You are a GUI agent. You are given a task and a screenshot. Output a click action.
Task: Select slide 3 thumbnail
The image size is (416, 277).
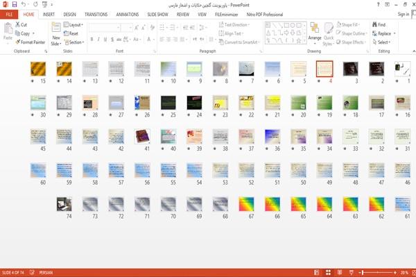[x=350, y=69]
